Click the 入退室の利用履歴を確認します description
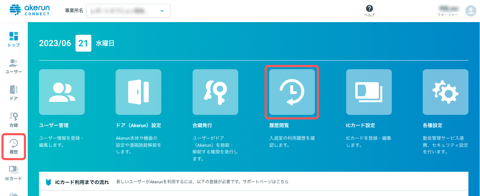Image resolution: width=480 pixels, height=196 pixels. (x=292, y=142)
